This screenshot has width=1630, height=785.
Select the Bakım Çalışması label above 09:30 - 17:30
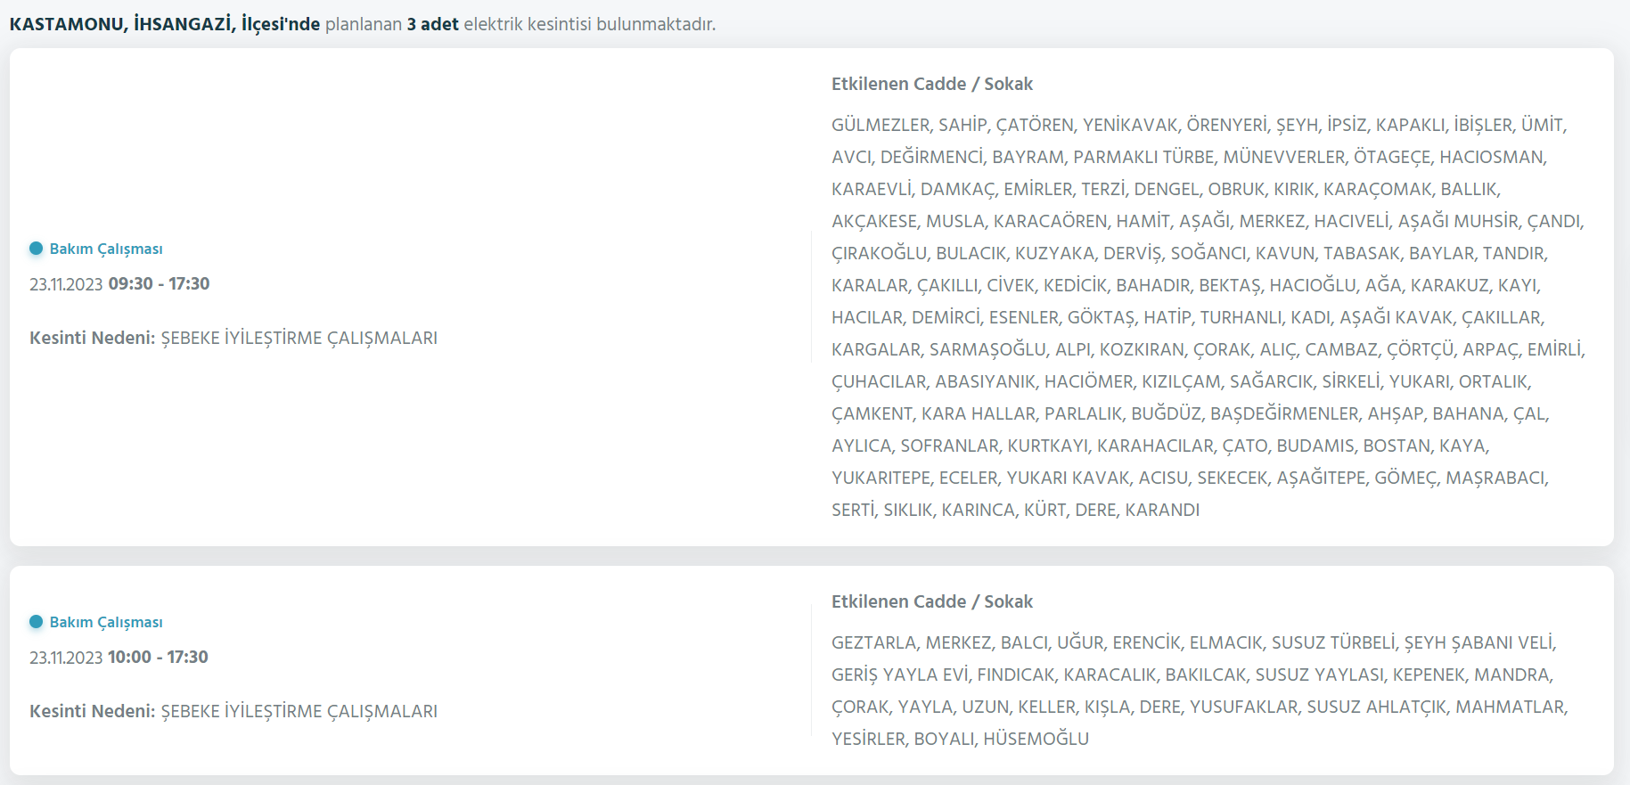click(x=106, y=249)
